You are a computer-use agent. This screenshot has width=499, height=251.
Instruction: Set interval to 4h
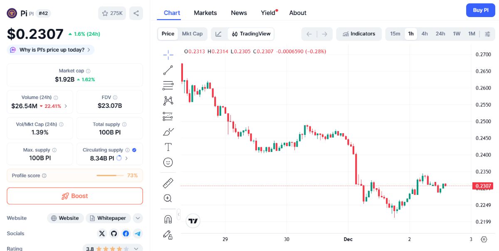[425, 34]
